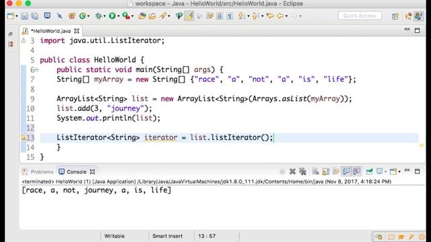Focus the Quick Access search field
Viewport: 431px width, 242px height.
(x=360, y=15)
